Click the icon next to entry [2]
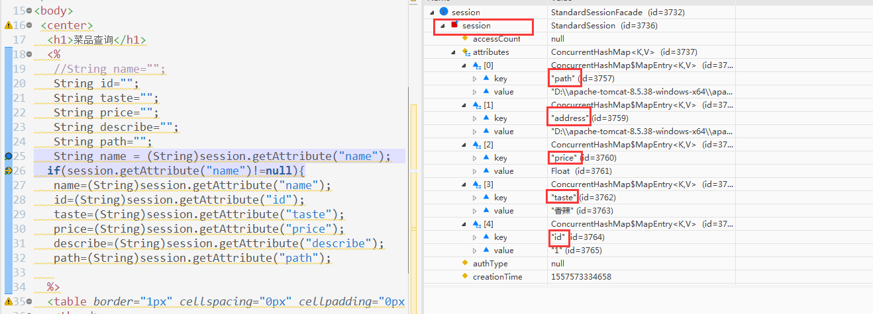The height and width of the screenshot is (314, 873). 476,144
